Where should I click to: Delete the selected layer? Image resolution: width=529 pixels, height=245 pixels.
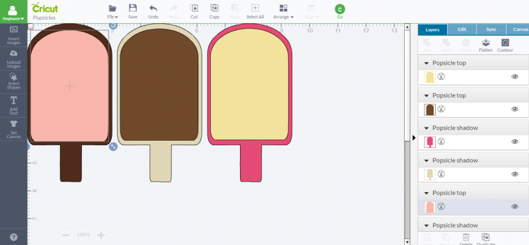pos(466,239)
